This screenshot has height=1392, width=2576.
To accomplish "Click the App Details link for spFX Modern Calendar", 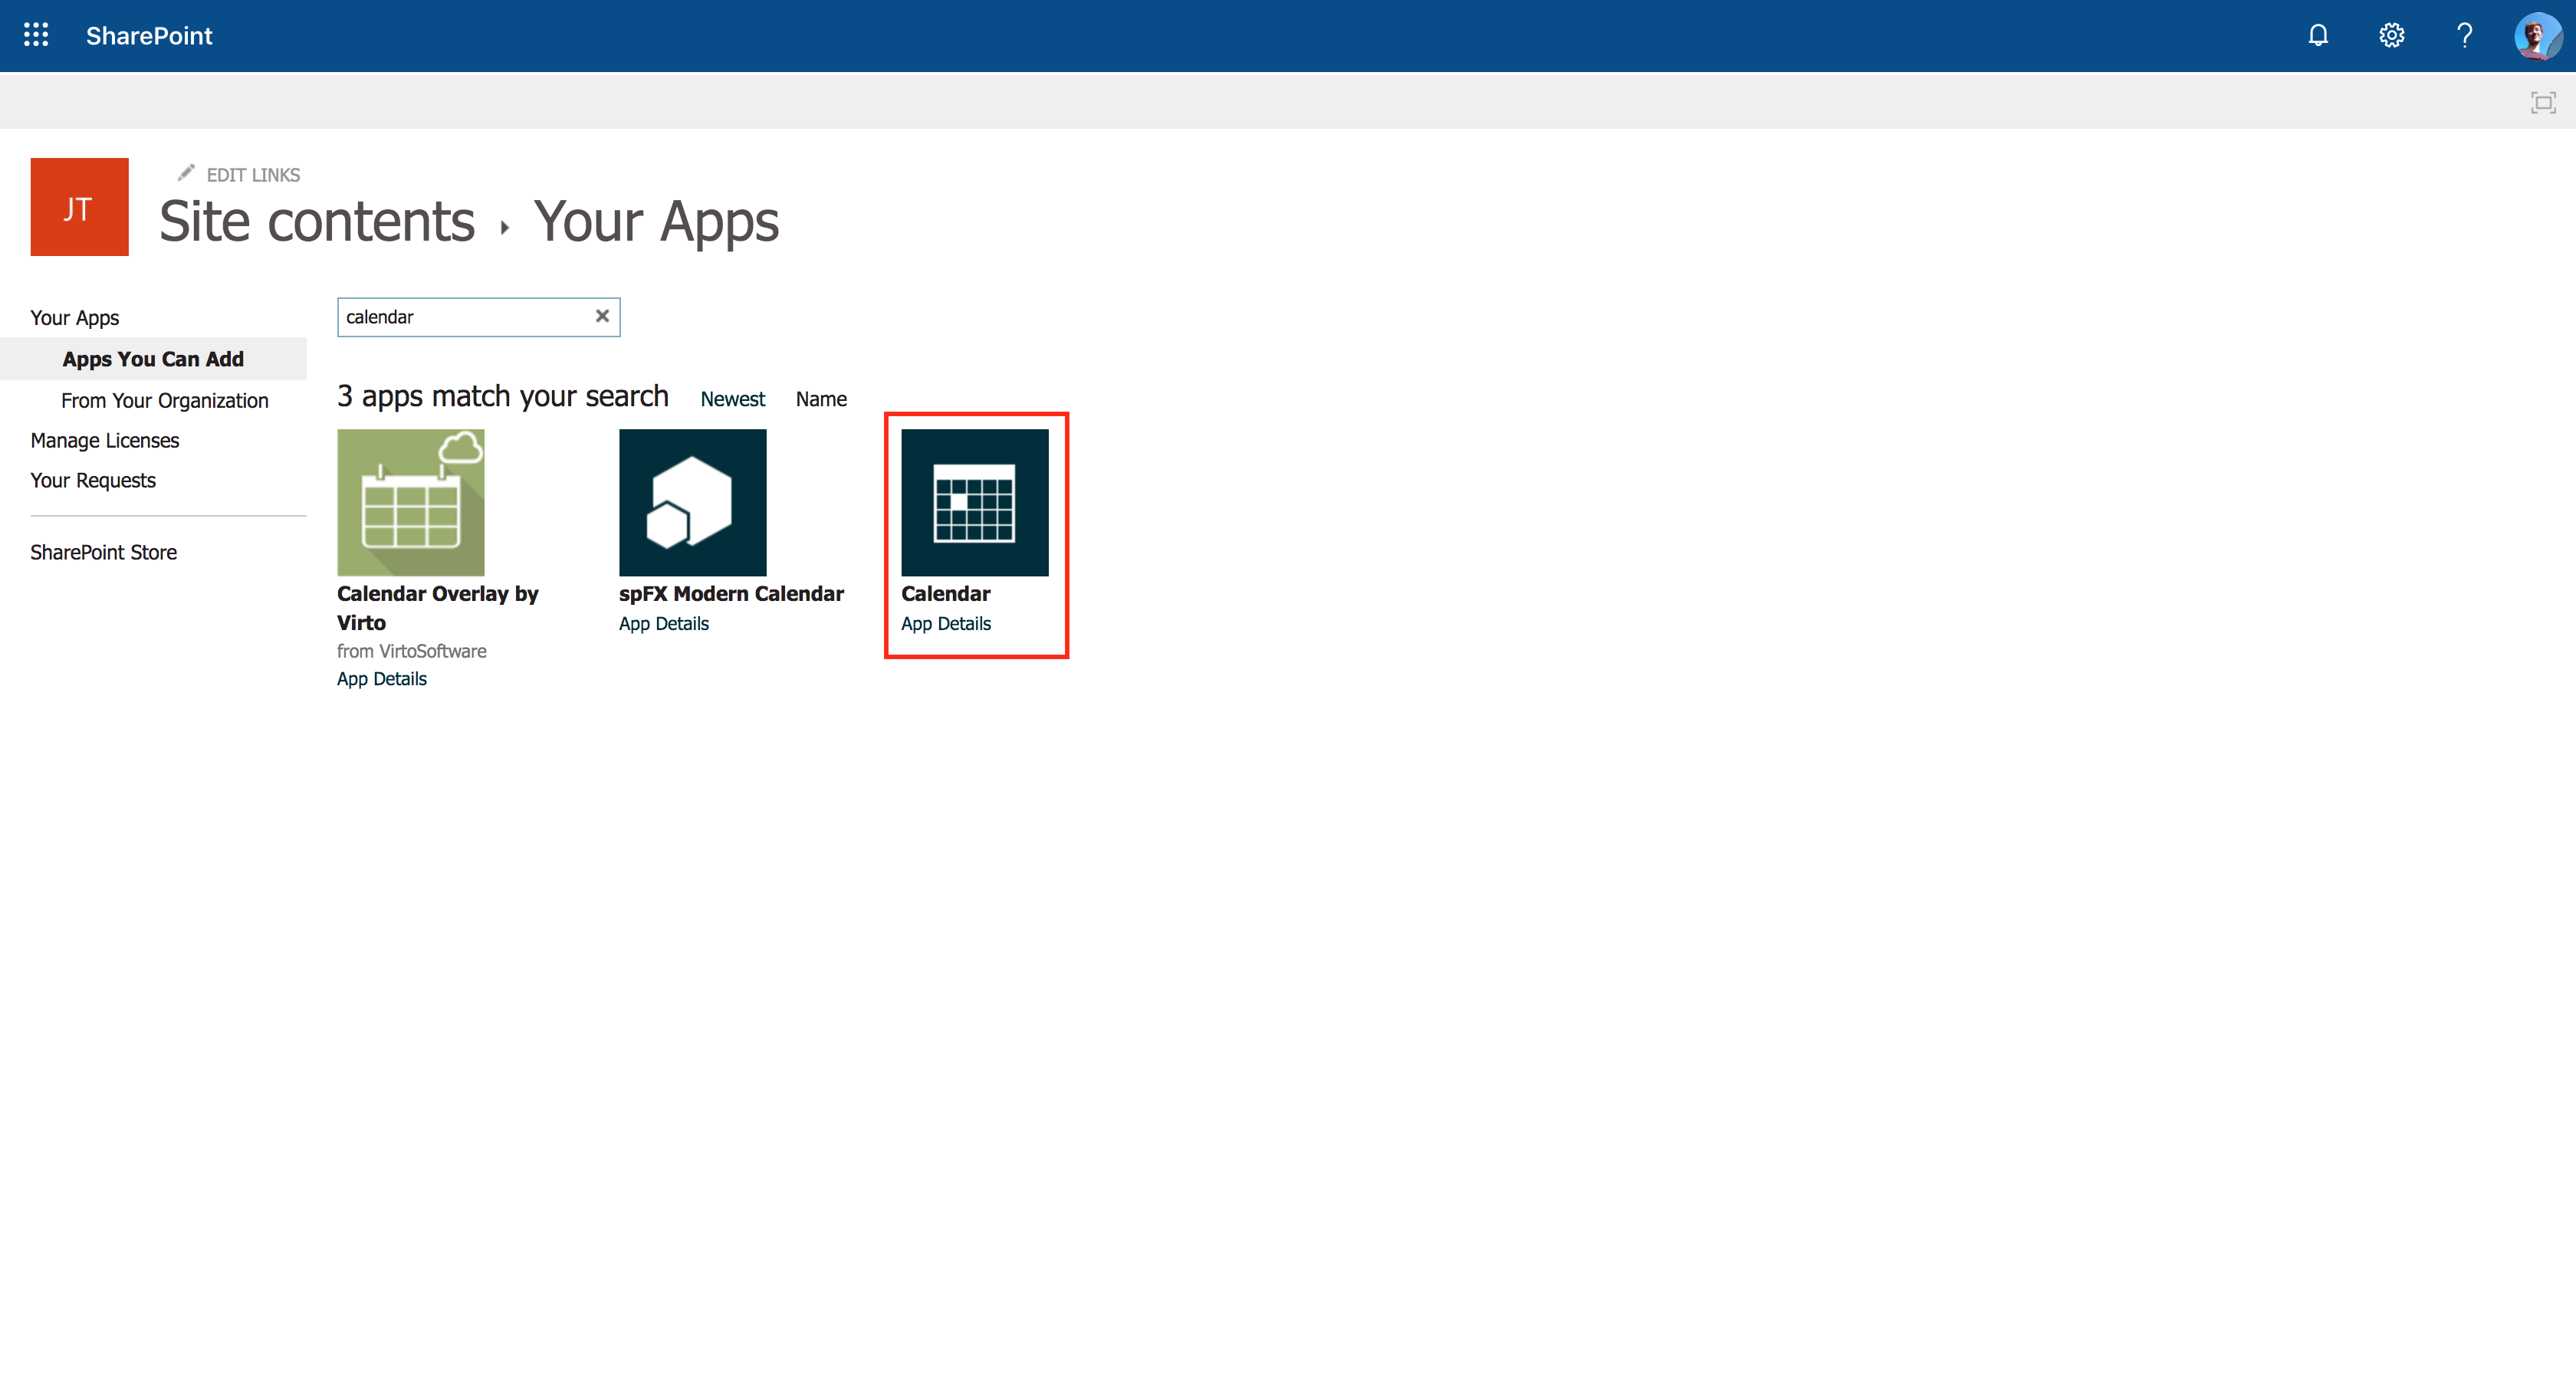I will tap(665, 622).
